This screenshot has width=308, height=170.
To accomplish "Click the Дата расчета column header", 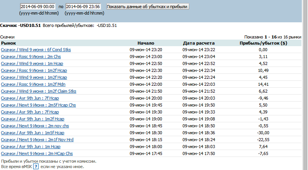I will [199, 43].
